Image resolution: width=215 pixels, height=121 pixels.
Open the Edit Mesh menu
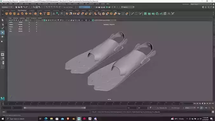click(45, 4)
